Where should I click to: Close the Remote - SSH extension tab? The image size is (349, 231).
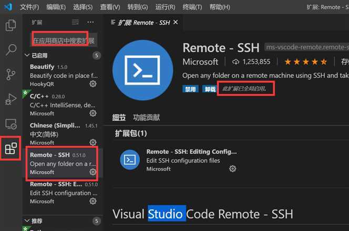tap(176, 22)
